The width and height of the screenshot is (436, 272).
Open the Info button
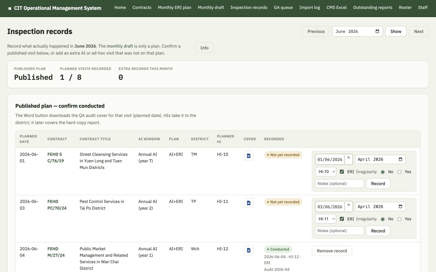204,48
